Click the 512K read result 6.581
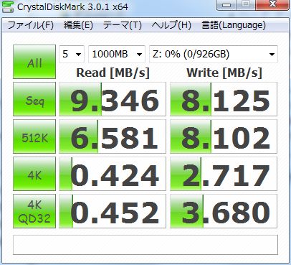 [113, 136]
